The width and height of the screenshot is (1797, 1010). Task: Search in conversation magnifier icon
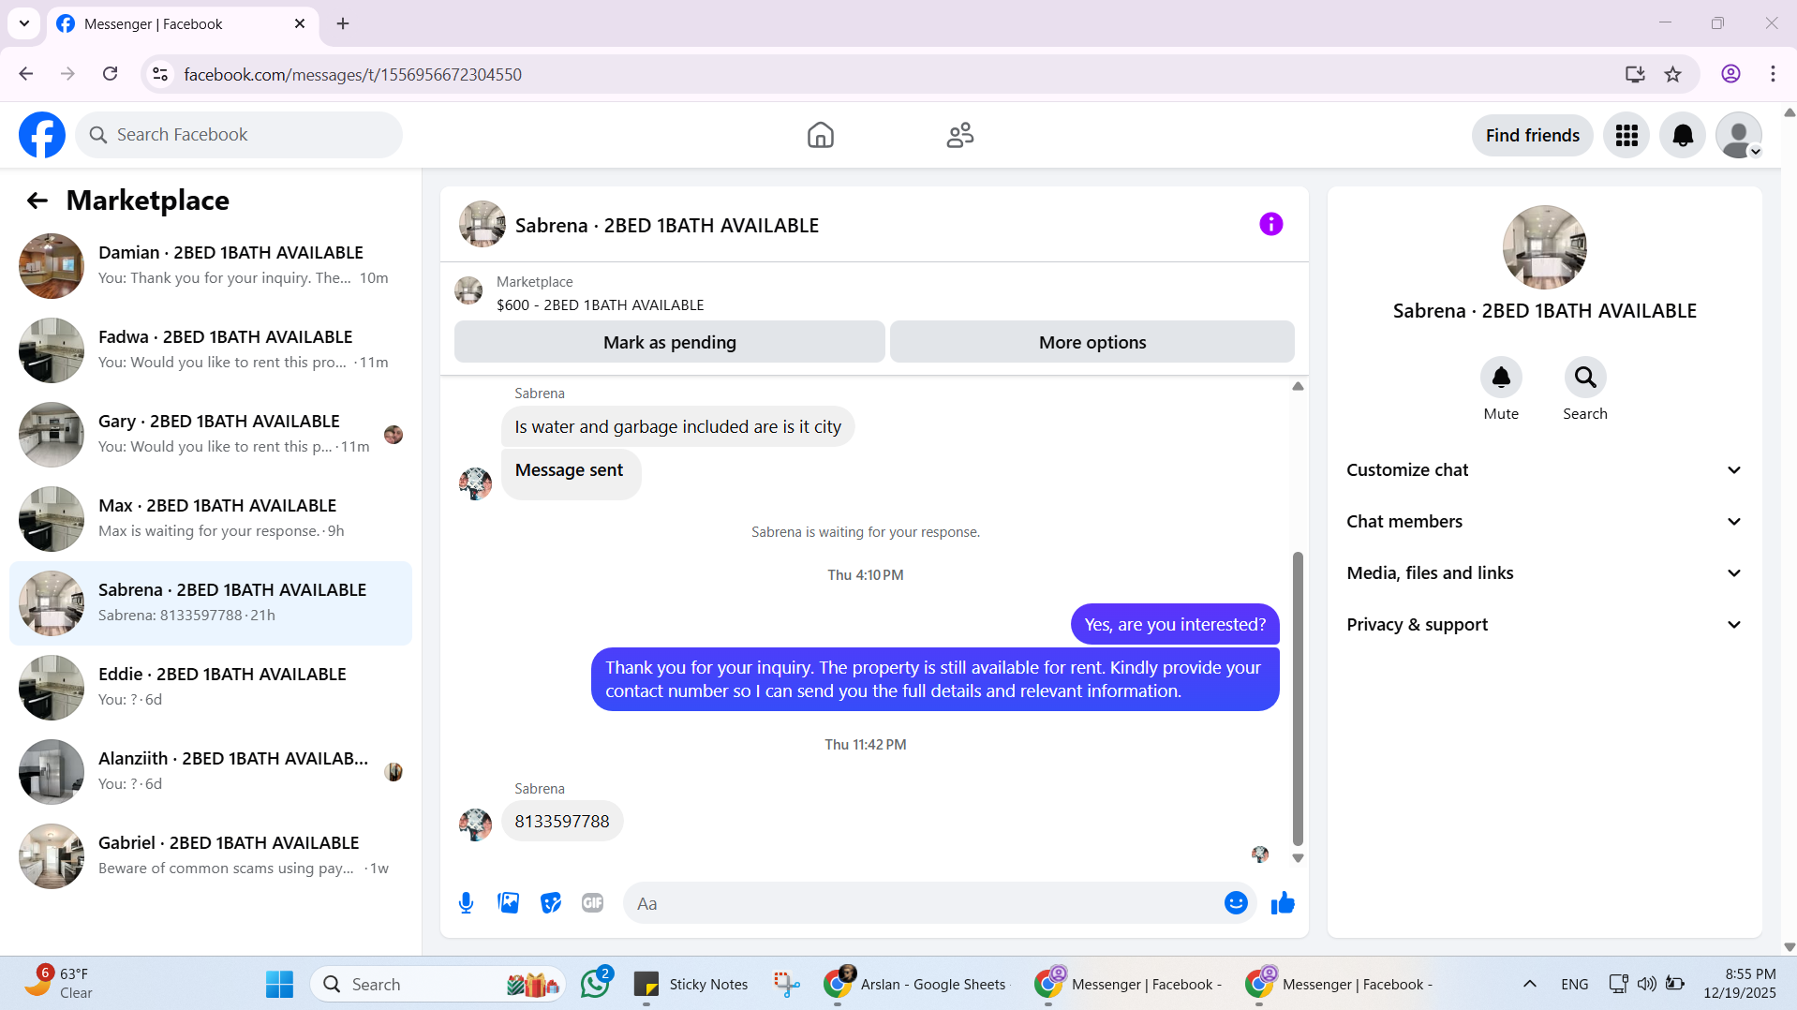(1585, 377)
